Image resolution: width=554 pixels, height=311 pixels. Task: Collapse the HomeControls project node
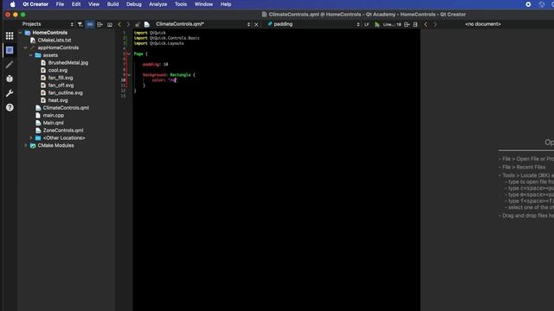pyautogui.click(x=20, y=33)
